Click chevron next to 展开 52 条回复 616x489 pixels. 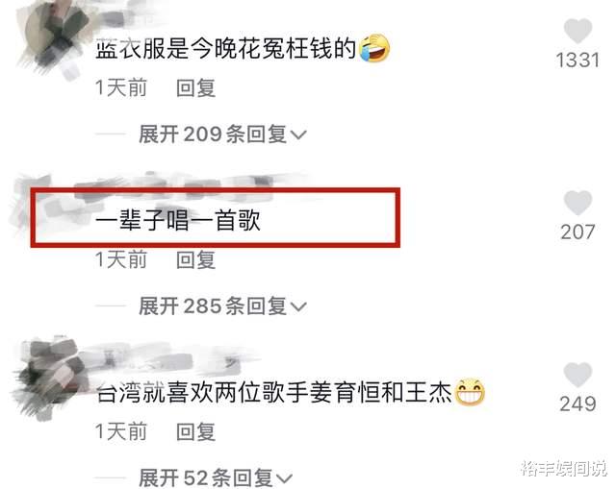285,478
